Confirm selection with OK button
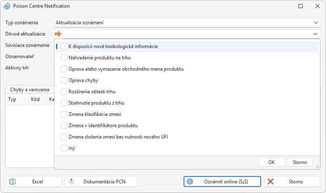The image size is (326, 193). (x=272, y=162)
